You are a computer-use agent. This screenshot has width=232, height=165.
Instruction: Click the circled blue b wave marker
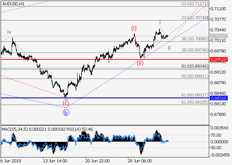pyautogui.click(x=66, y=113)
